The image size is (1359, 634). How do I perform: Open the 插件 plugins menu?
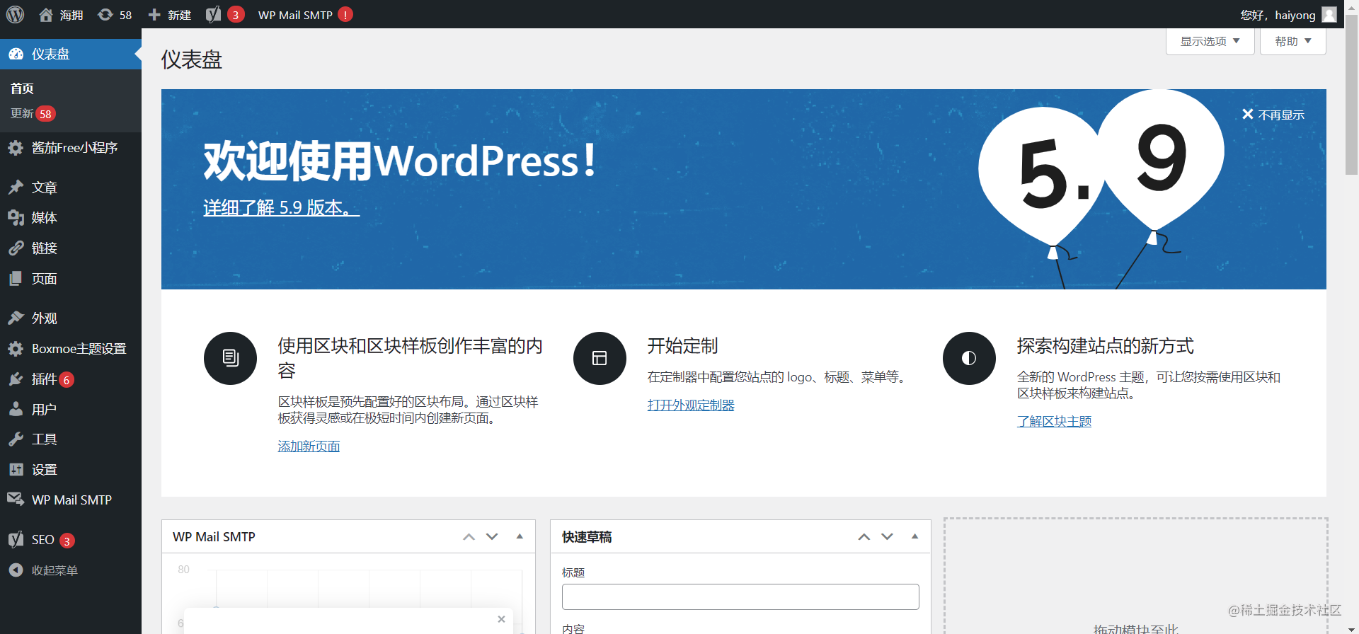coord(44,379)
